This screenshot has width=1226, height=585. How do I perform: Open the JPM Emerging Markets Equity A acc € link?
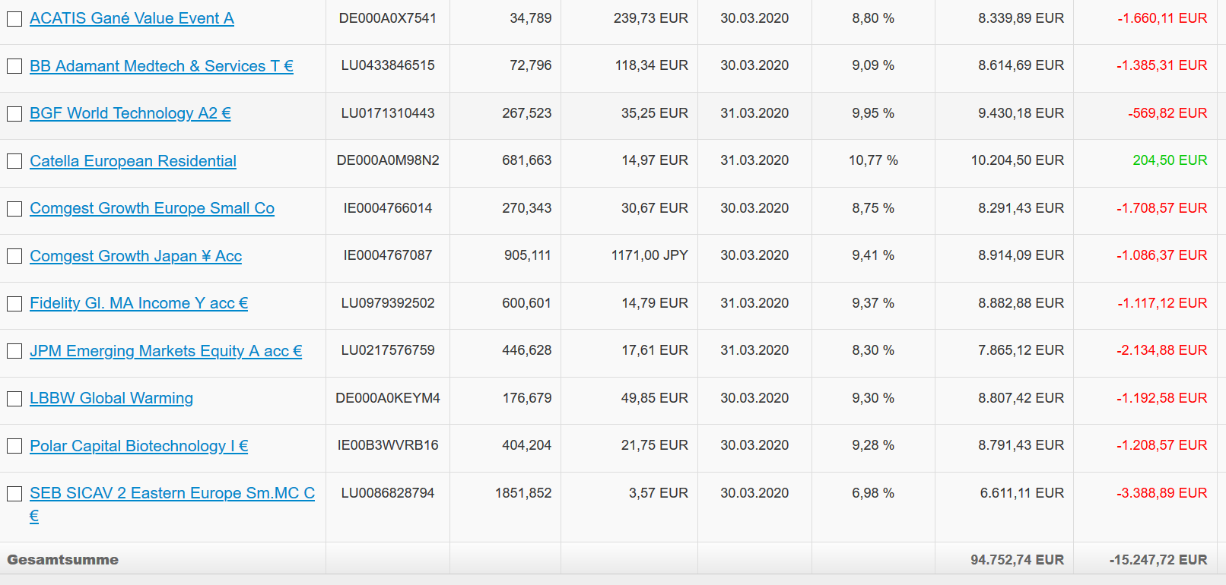tap(166, 351)
